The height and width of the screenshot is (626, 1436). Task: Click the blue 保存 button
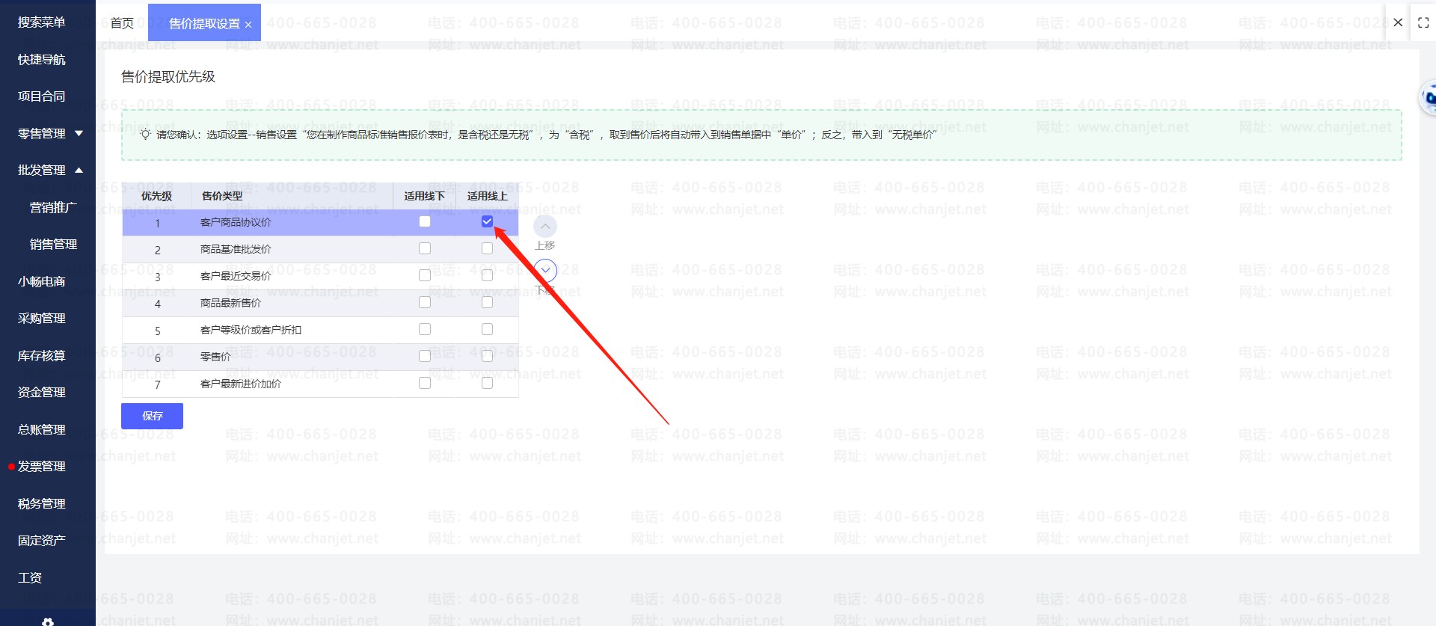(x=152, y=416)
